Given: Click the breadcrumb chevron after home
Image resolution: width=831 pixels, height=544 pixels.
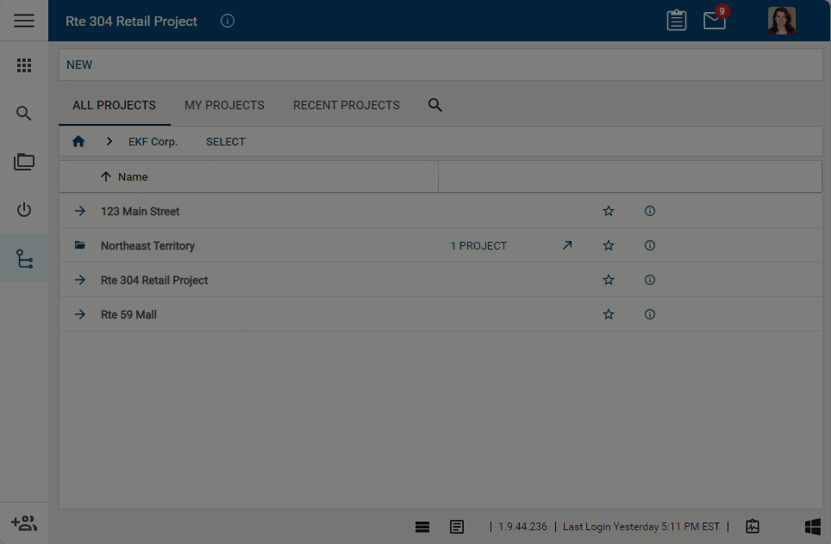Looking at the screenshot, I should [x=109, y=141].
